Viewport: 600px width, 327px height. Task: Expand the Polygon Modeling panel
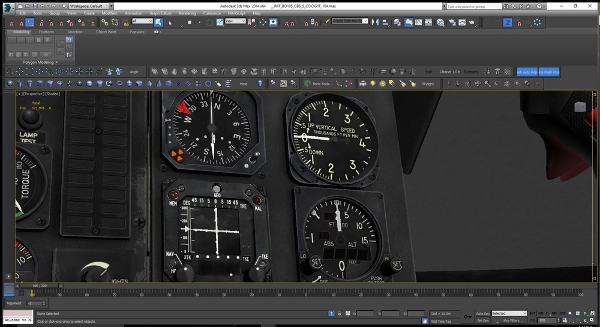41,62
